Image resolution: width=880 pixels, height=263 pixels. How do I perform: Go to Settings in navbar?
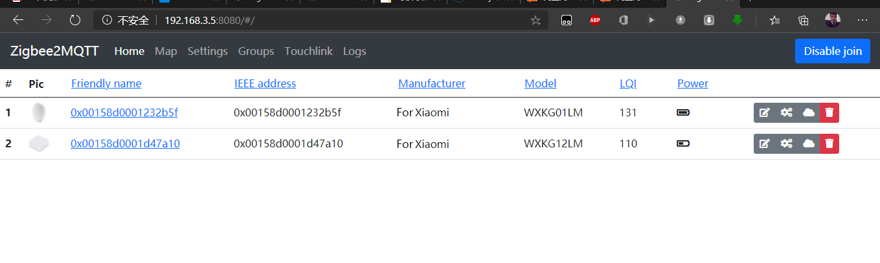tap(207, 51)
